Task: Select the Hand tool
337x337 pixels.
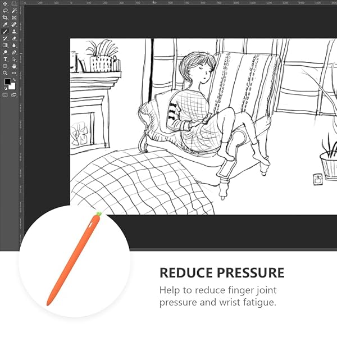Action: 14,66
